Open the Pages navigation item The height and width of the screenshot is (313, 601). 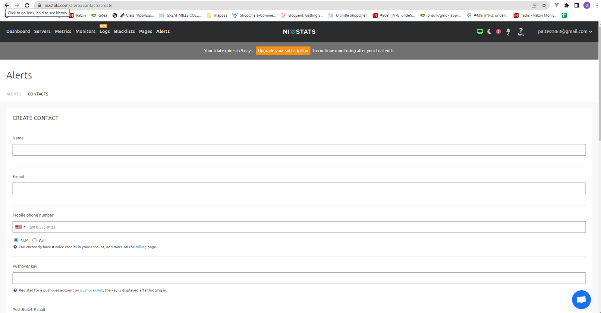(x=145, y=31)
